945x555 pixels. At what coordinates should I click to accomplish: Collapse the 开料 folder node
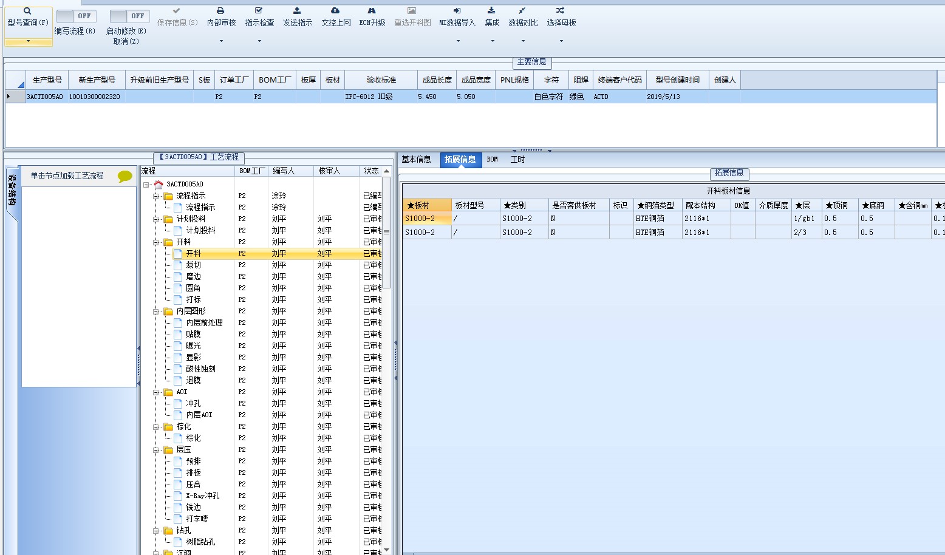point(156,242)
